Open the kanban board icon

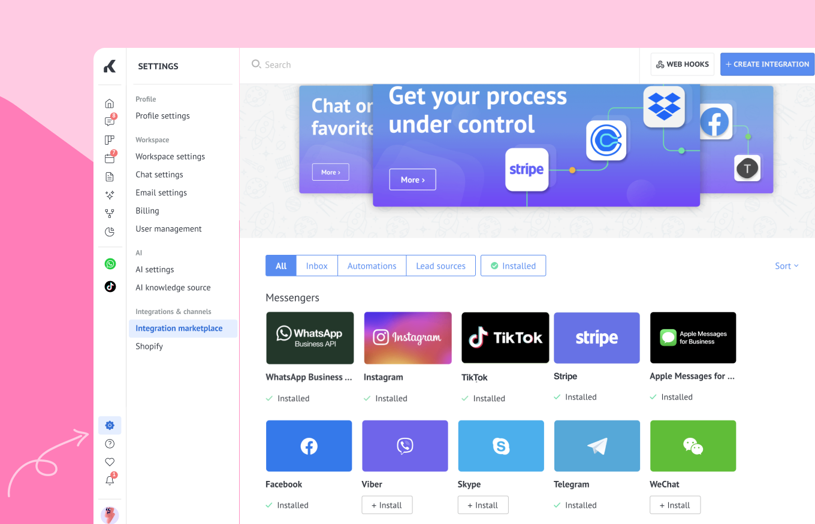click(x=110, y=140)
